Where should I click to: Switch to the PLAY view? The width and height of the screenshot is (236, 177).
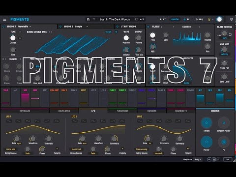pyautogui.click(x=163, y=19)
